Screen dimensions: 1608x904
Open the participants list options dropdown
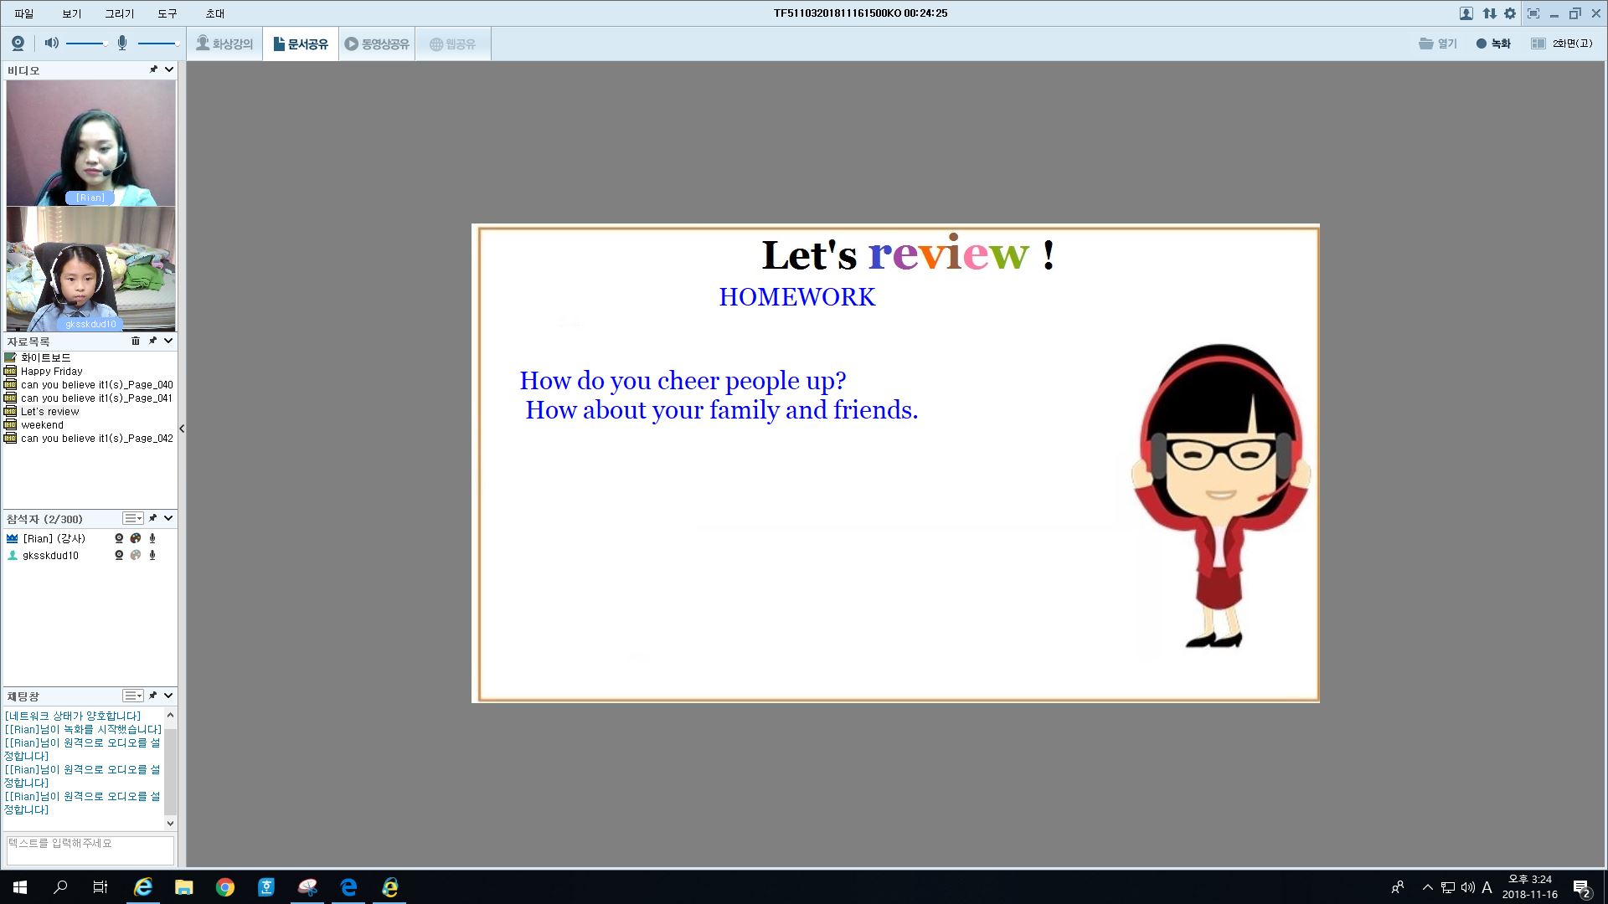coord(133,518)
